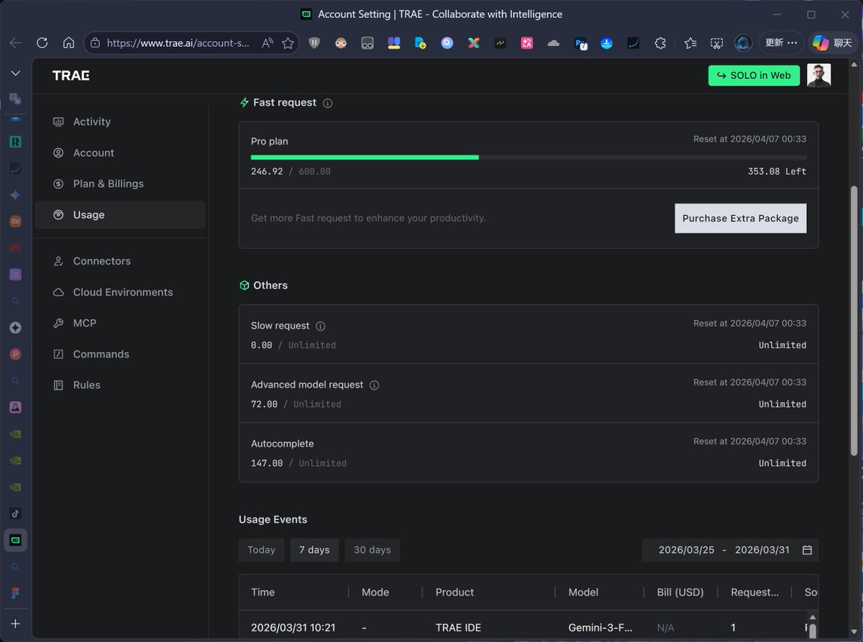
Task: Select the 7 days usage filter
Action: [314, 549]
